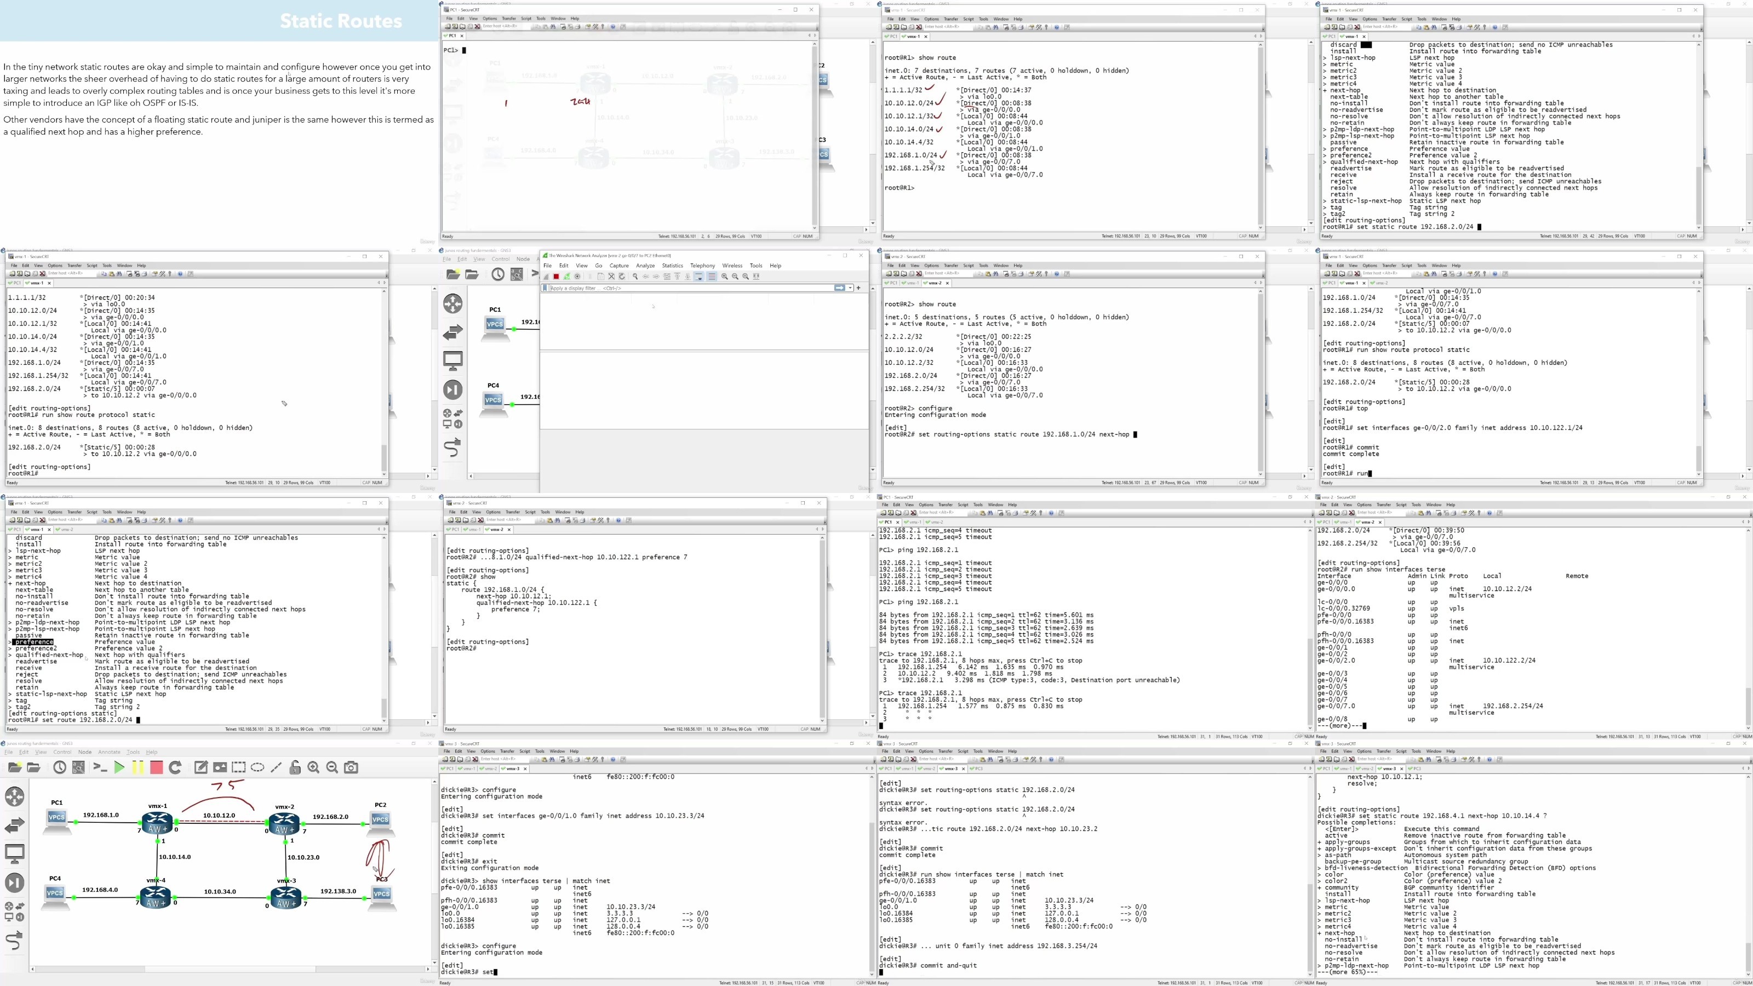The height and width of the screenshot is (986, 1753).
Task: Open Control menu in four-router GNS3 window
Action: point(62,752)
